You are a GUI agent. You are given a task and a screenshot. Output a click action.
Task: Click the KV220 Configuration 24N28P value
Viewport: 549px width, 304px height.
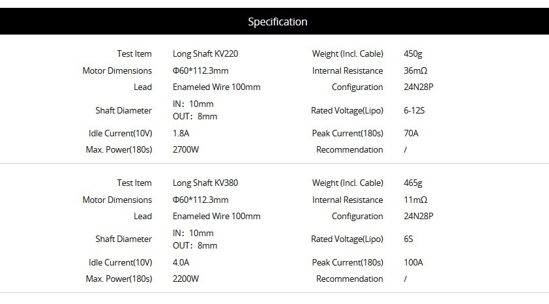(419, 87)
